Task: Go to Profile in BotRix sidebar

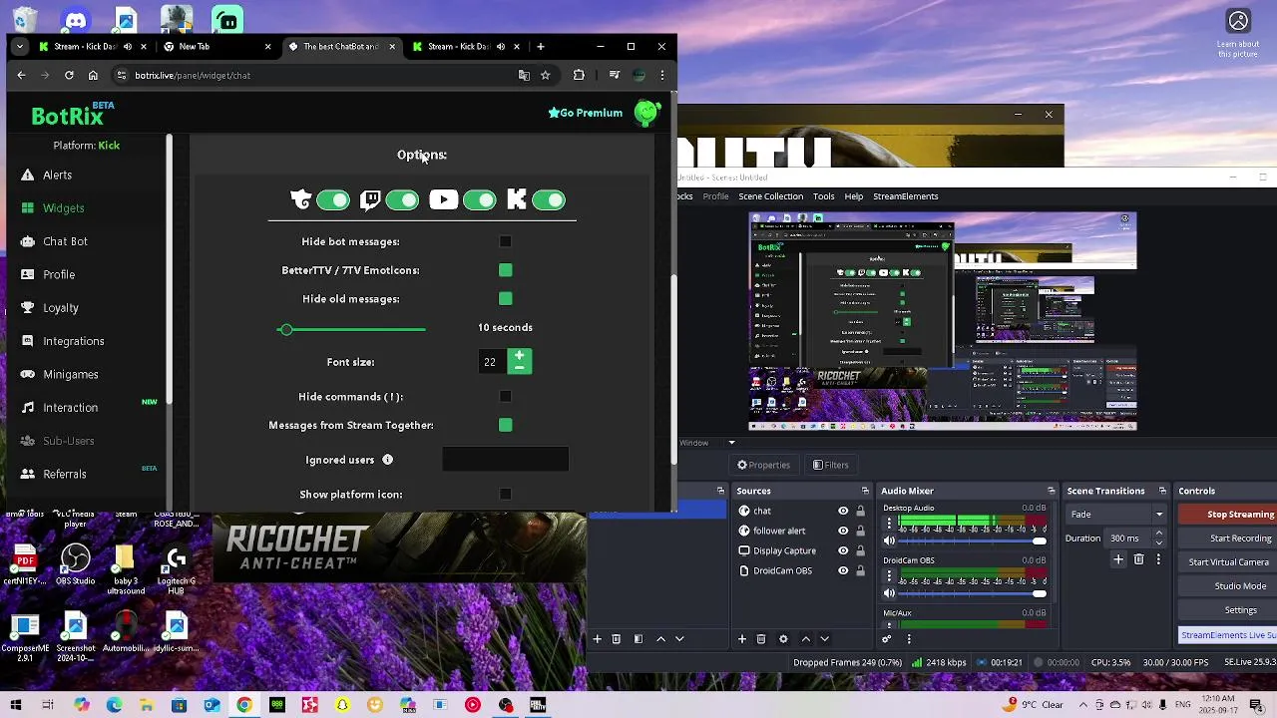Action: pos(59,274)
